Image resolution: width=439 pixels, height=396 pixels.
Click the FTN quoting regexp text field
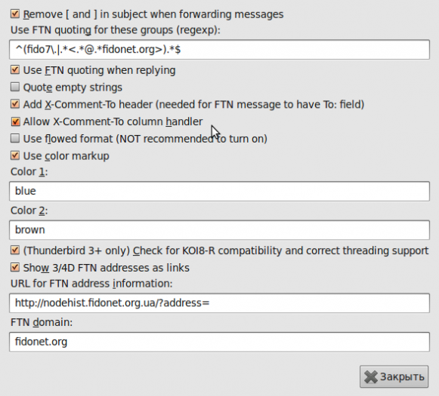tap(219, 50)
